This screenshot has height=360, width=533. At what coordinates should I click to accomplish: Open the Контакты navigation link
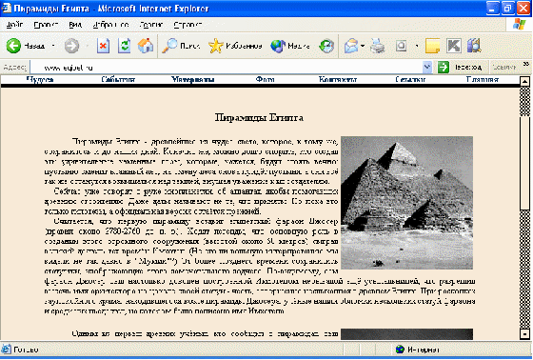[338, 80]
